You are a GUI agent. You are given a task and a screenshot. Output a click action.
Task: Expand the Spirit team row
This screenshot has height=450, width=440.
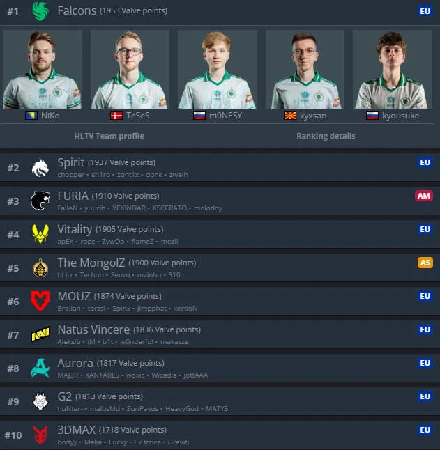click(x=220, y=167)
